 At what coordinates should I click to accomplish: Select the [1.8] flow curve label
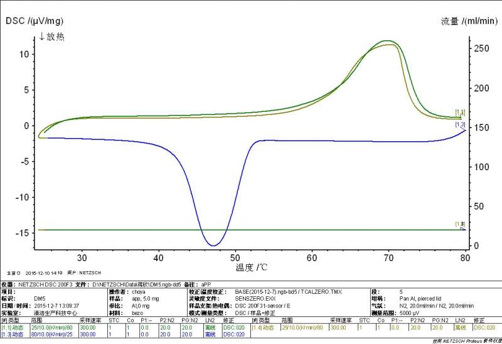click(460, 224)
